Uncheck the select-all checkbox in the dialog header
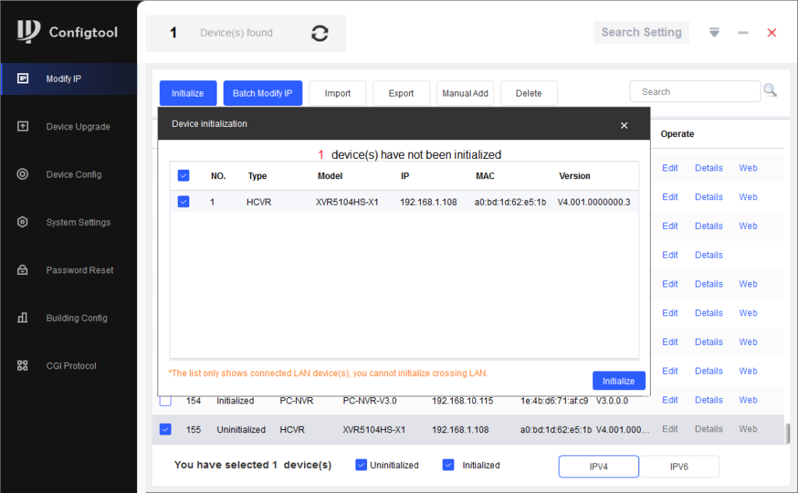This screenshot has width=798, height=493. [x=183, y=176]
